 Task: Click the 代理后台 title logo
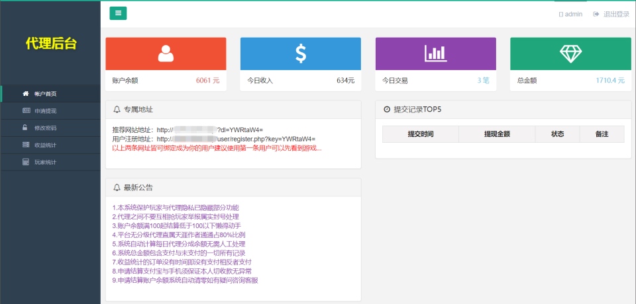pyautogui.click(x=51, y=44)
